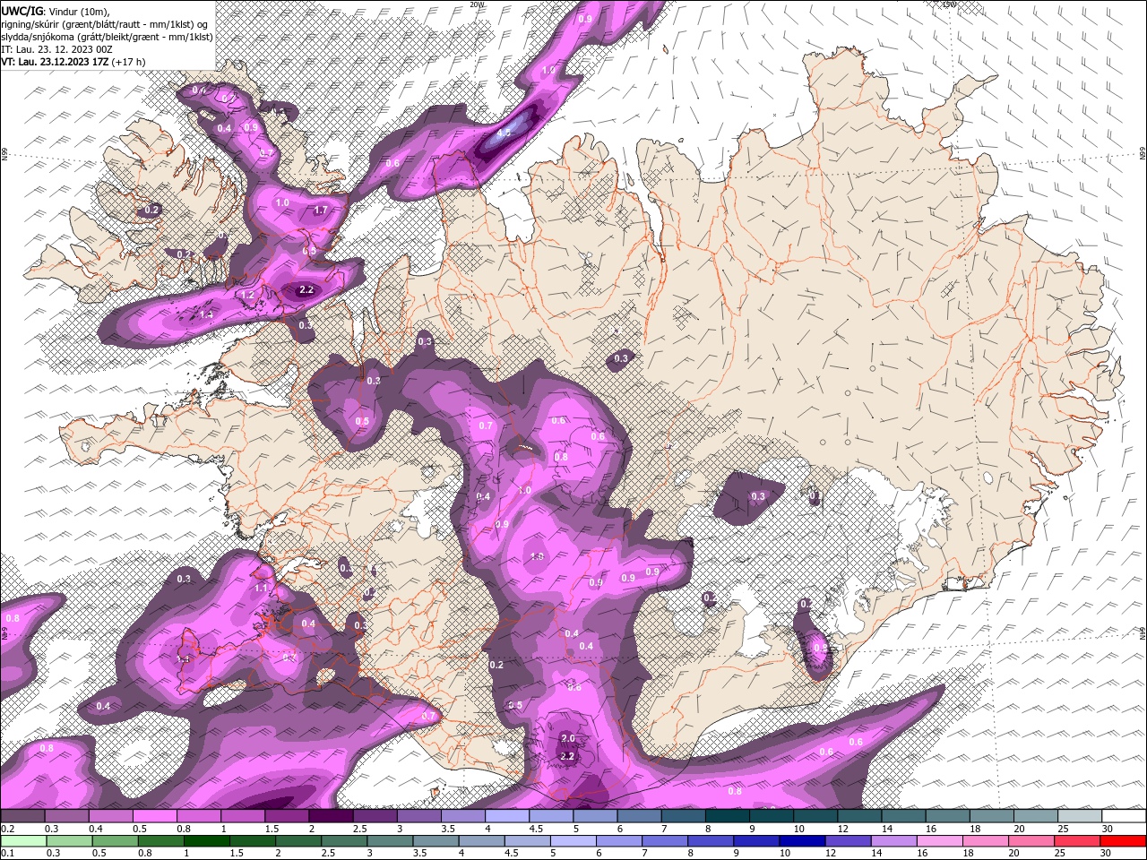Click the 0.1 label under the rain scale
The width and height of the screenshot is (1147, 860).
click(x=8, y=853)
